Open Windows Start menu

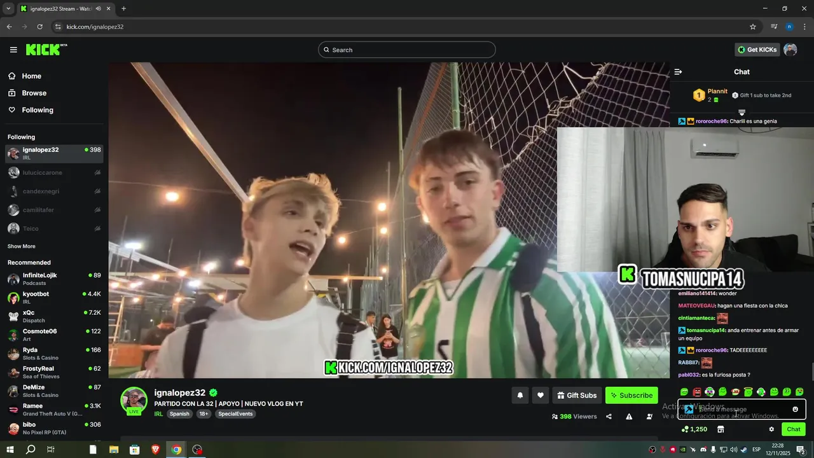pyautogui.click(x=10, y=449)
